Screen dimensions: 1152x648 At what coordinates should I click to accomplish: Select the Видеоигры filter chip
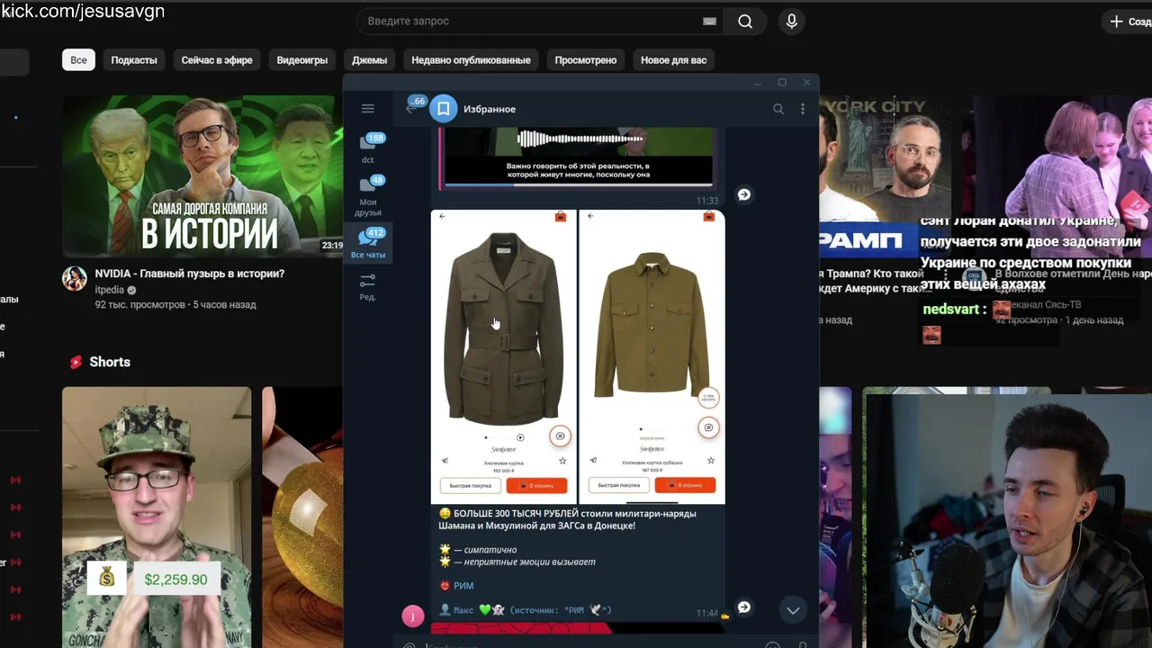point(302,60)
